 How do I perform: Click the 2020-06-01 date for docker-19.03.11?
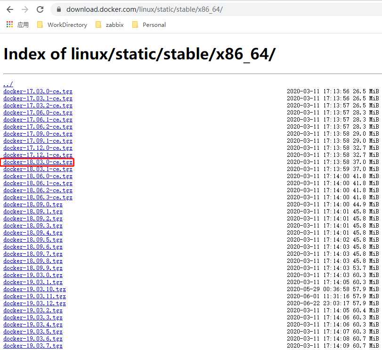[x=303, y=296]
